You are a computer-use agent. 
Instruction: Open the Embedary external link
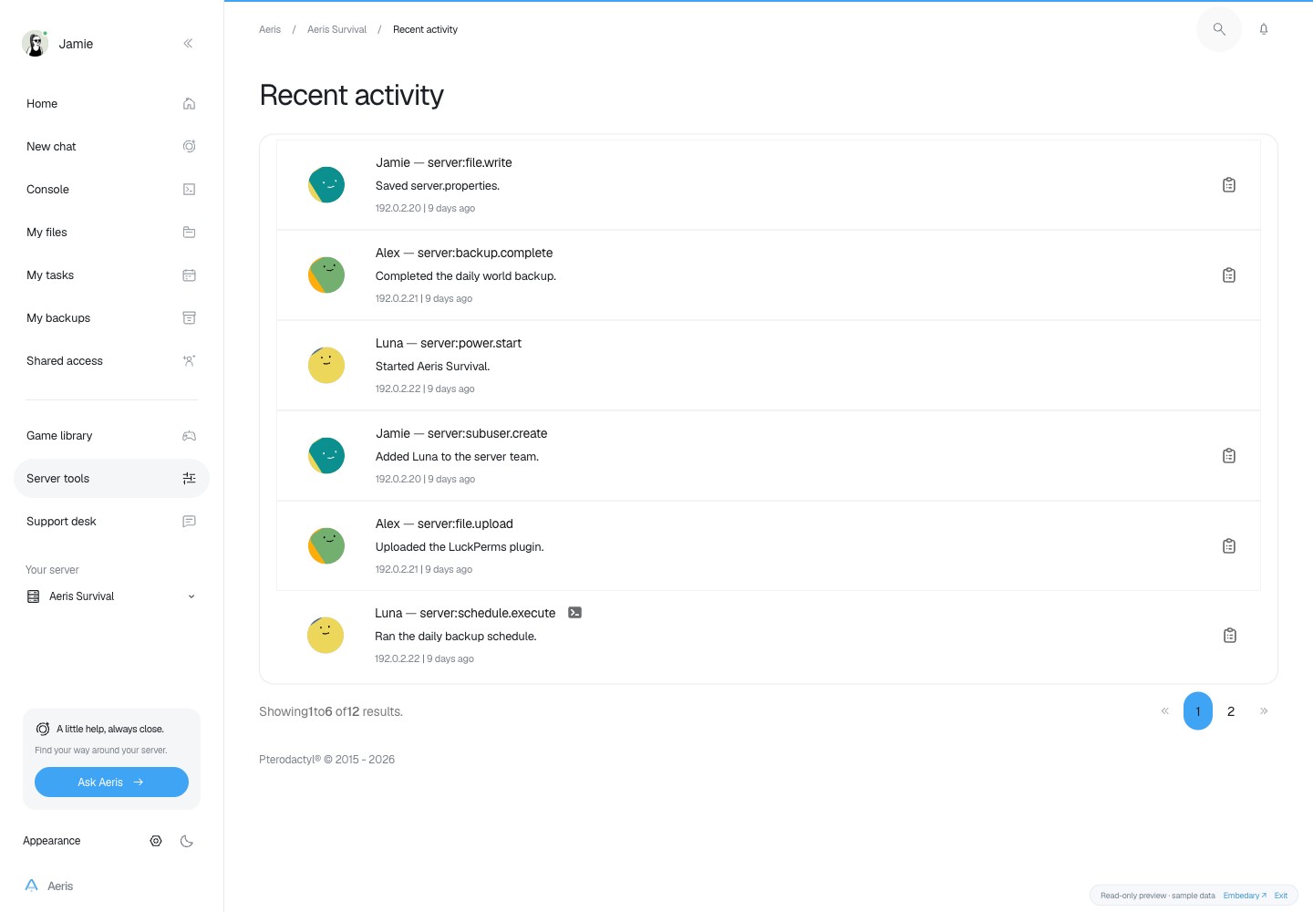1245,896
